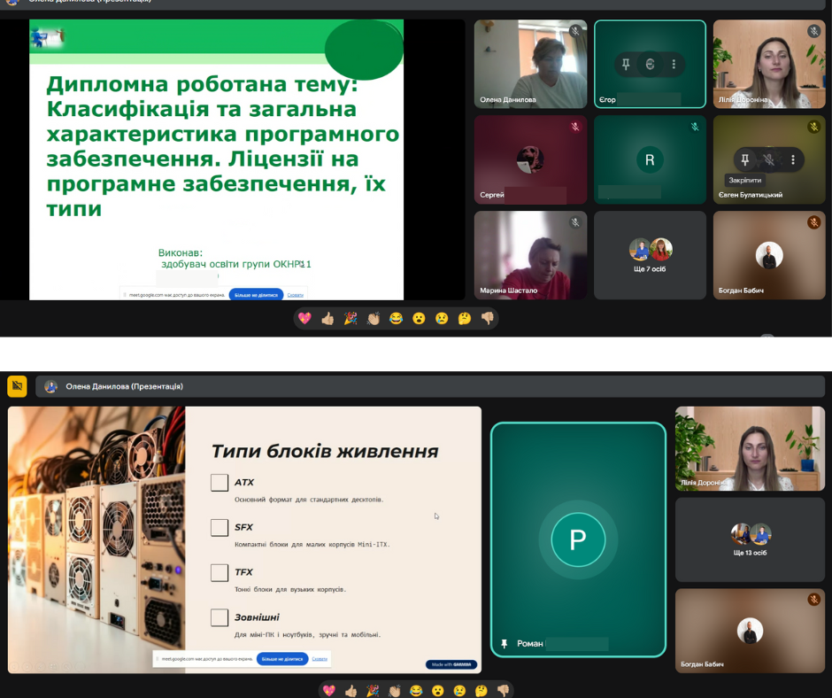Select the R avatar participant tile
Viewport: 832px width, 698px height.
tap(650, 160)
